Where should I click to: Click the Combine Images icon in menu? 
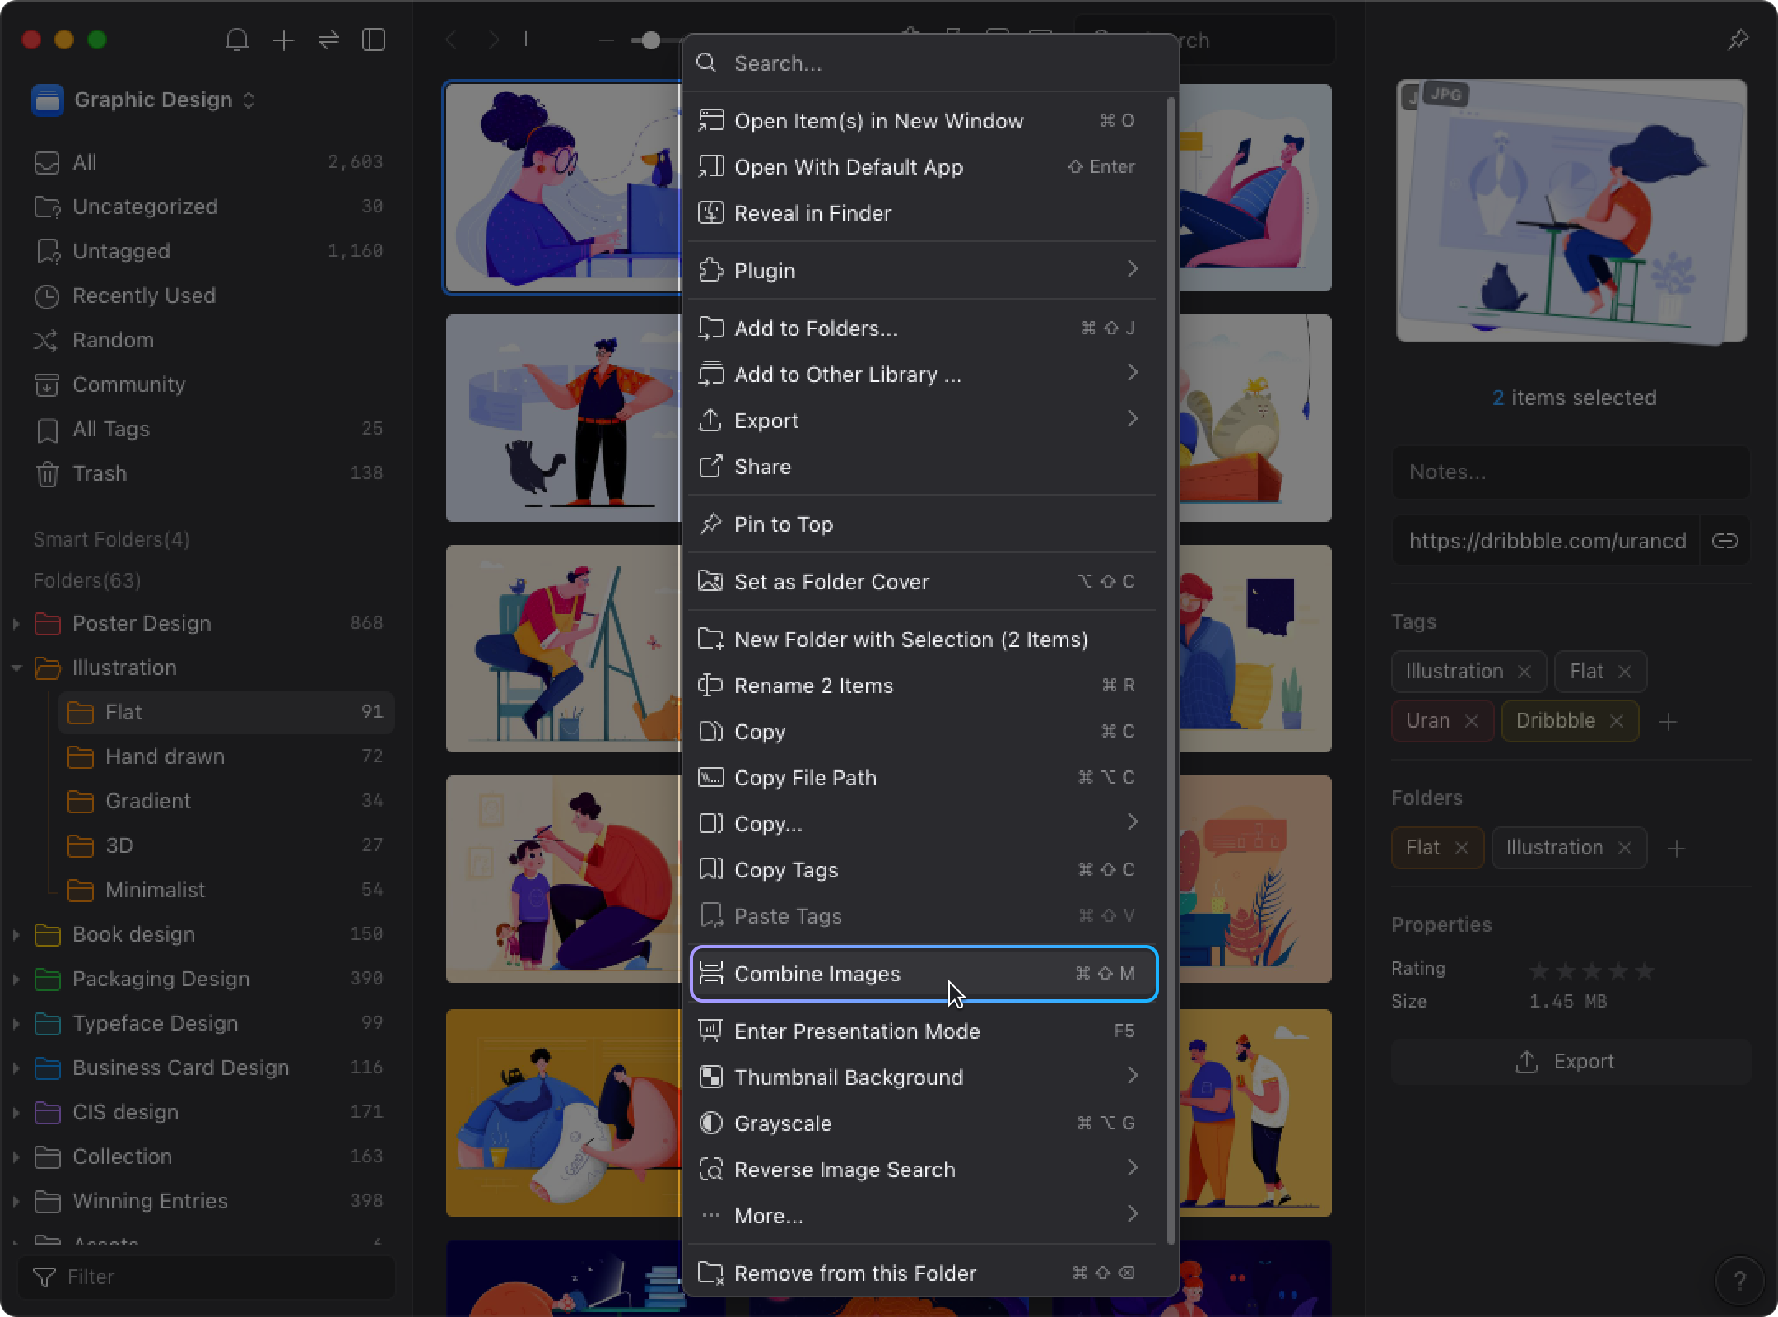point(710,974)
